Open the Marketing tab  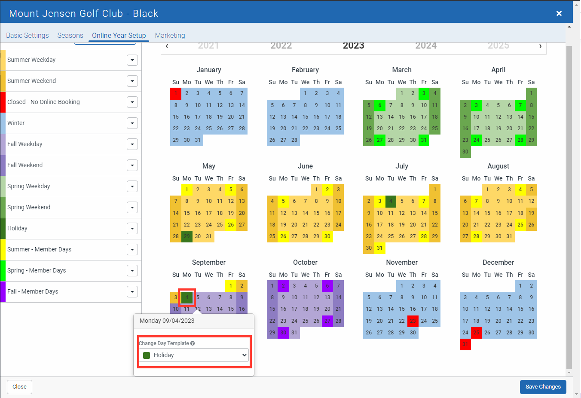tap(170, 35)
